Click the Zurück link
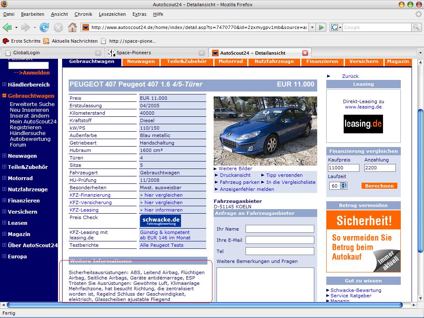Viewport: 424px width, 318px height. tap(350, 76)
